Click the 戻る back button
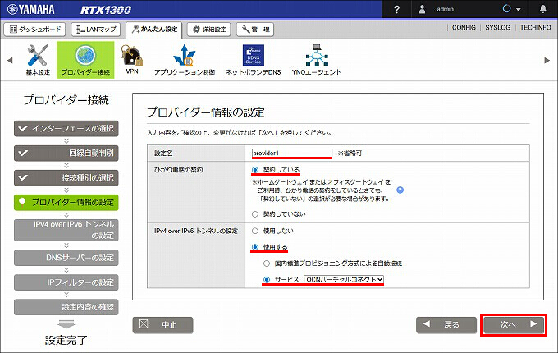The image size is (558, 353). [x=446, y=324]
